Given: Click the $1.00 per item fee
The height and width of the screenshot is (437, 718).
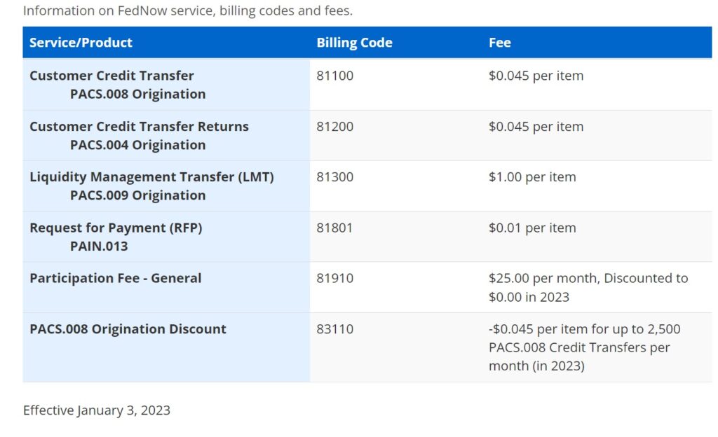Looking at the screenshot, I should tap(532, 177).
